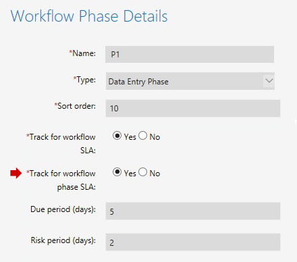Select Yes for Track for workflow SLA
Viewport: 297px width, 262px height.
[117, 136]
